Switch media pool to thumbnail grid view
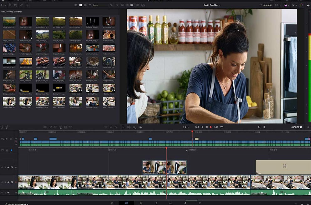 [80, 5]
